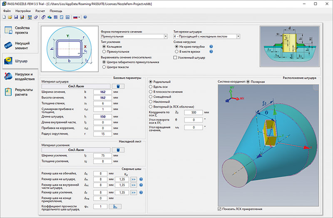Viewport: 333px width, 218px height.
Task: Show help for На краю патрубка
Action: (x=211, y=47)
